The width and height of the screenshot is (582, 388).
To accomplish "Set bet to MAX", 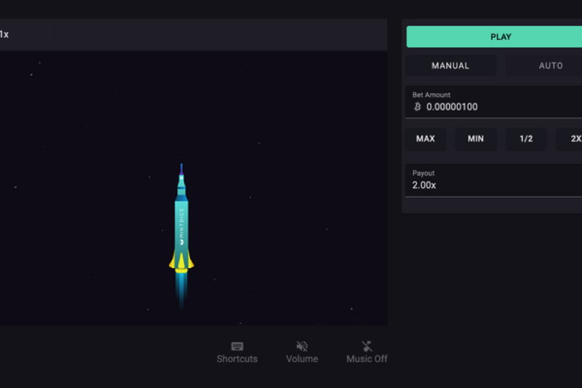I will [426, 139].
